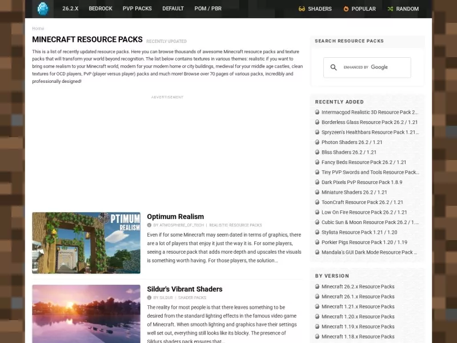Click the Sildur's Vibrant Shaders sunset thumbnail
The width and height of the screenshot is (457, 343).
coord(86,314)
